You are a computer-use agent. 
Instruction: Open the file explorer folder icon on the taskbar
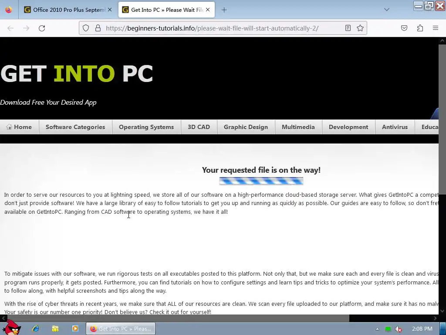pos(55,329)
